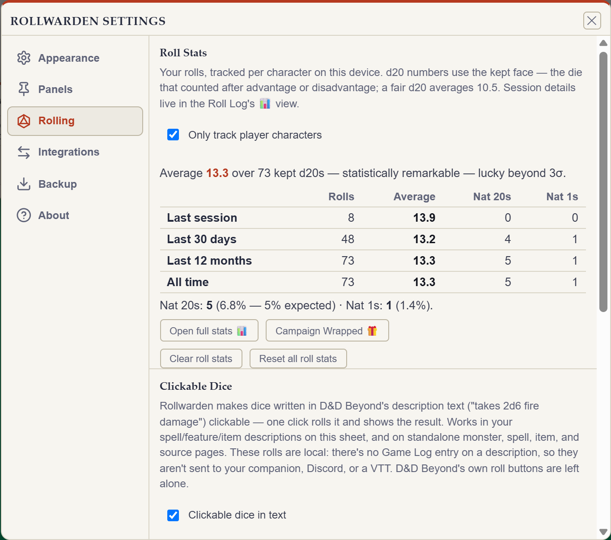Click the bar chart icon on Open full stats
This screenshot has width=611, height=540.
click(x=242, y=331)
